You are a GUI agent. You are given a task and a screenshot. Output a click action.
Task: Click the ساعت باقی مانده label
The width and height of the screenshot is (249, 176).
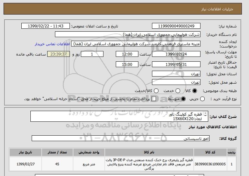(x=31, y=54)
